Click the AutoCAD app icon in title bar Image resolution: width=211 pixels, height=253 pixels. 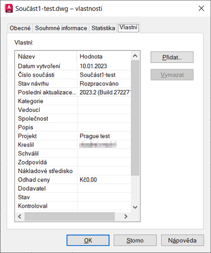click(9, 9)
